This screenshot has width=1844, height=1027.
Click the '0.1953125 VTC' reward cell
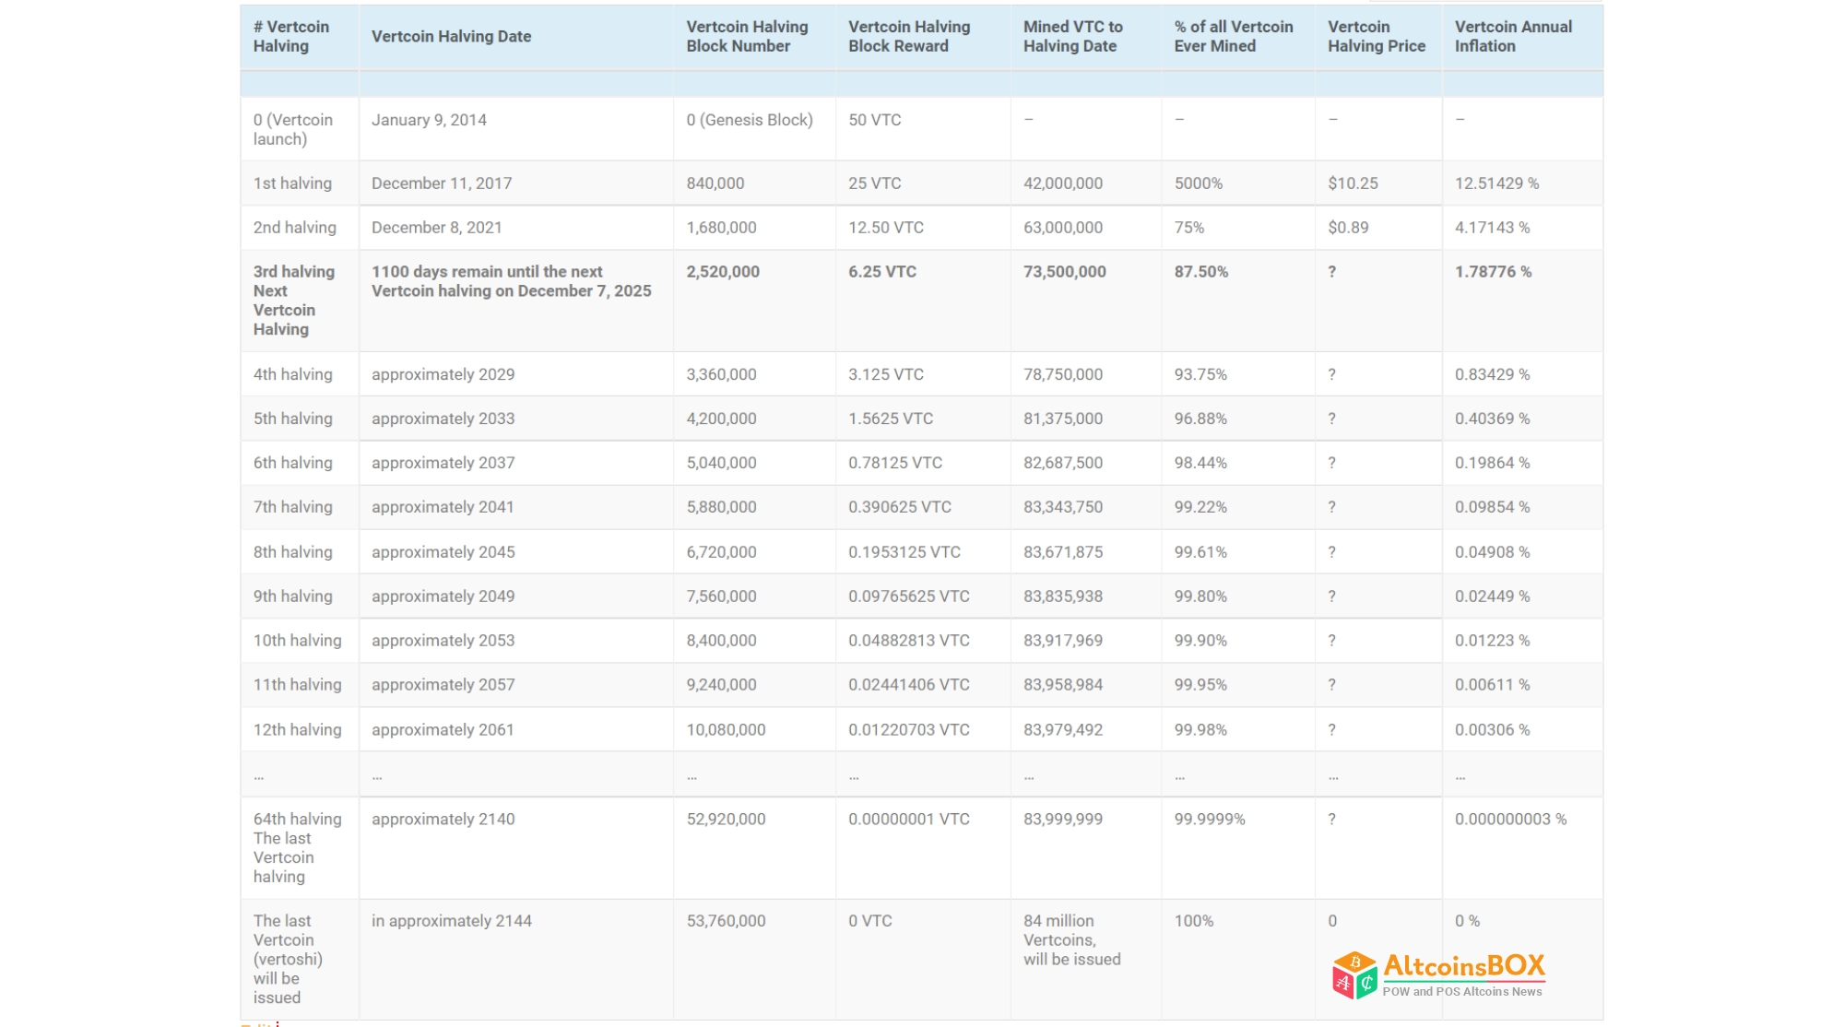[x=904, y=552]
